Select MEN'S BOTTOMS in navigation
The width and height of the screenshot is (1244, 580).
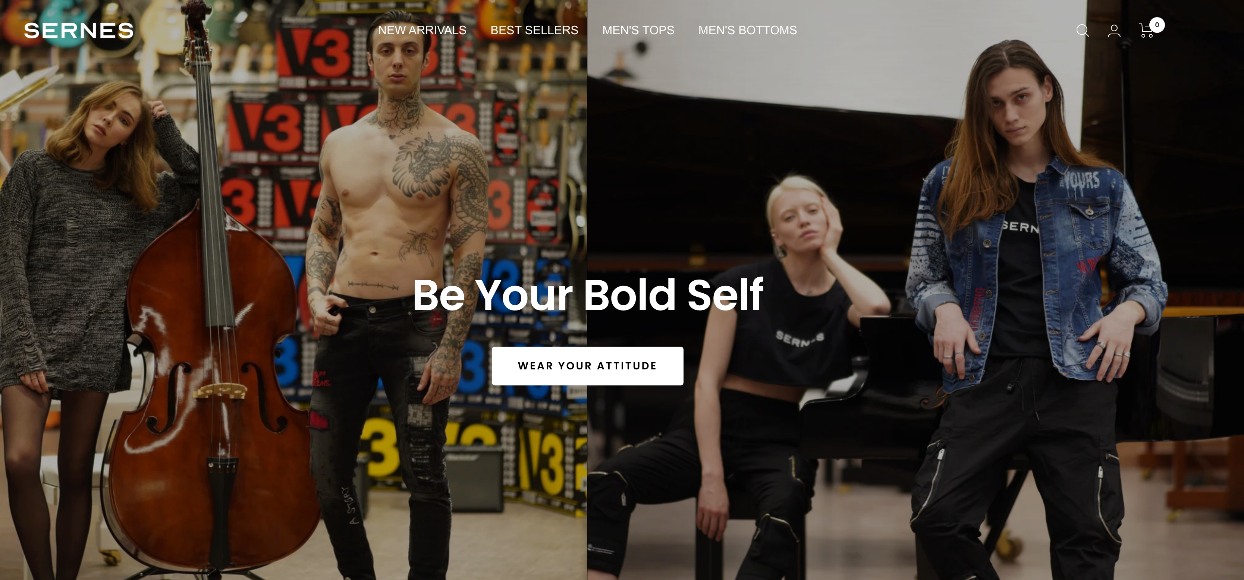coord(748,31)
